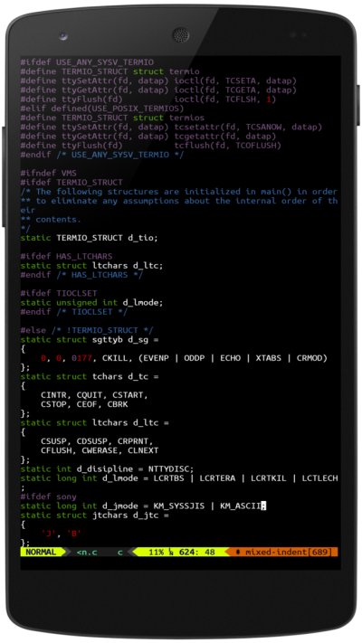The height and width of the screenshot is (643, 362).
Task: Click the '#elif defined(USE_POSIX_TERMIOS)' line
Action: coord(102,109)
